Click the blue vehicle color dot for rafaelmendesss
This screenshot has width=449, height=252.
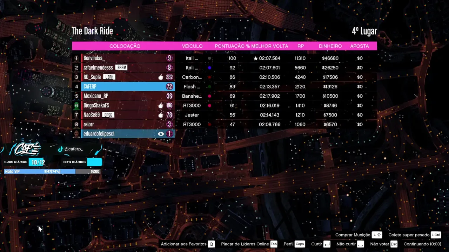coord(209,68)
